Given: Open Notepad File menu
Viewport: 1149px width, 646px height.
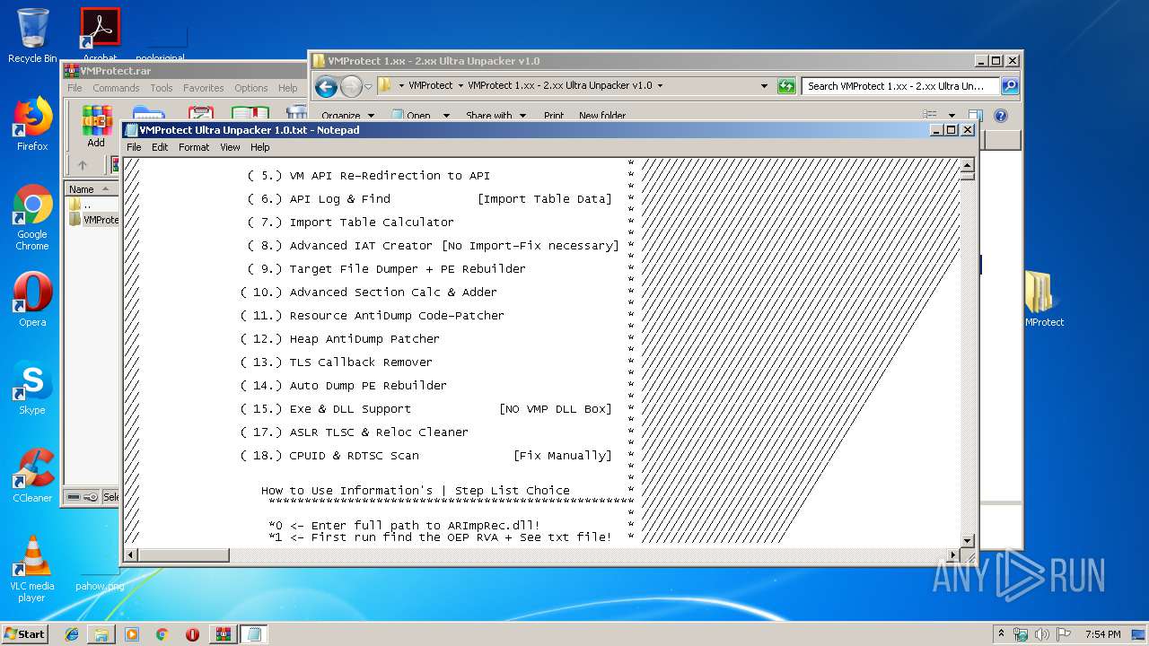Looking at the screenshot, I should [134, 147].
